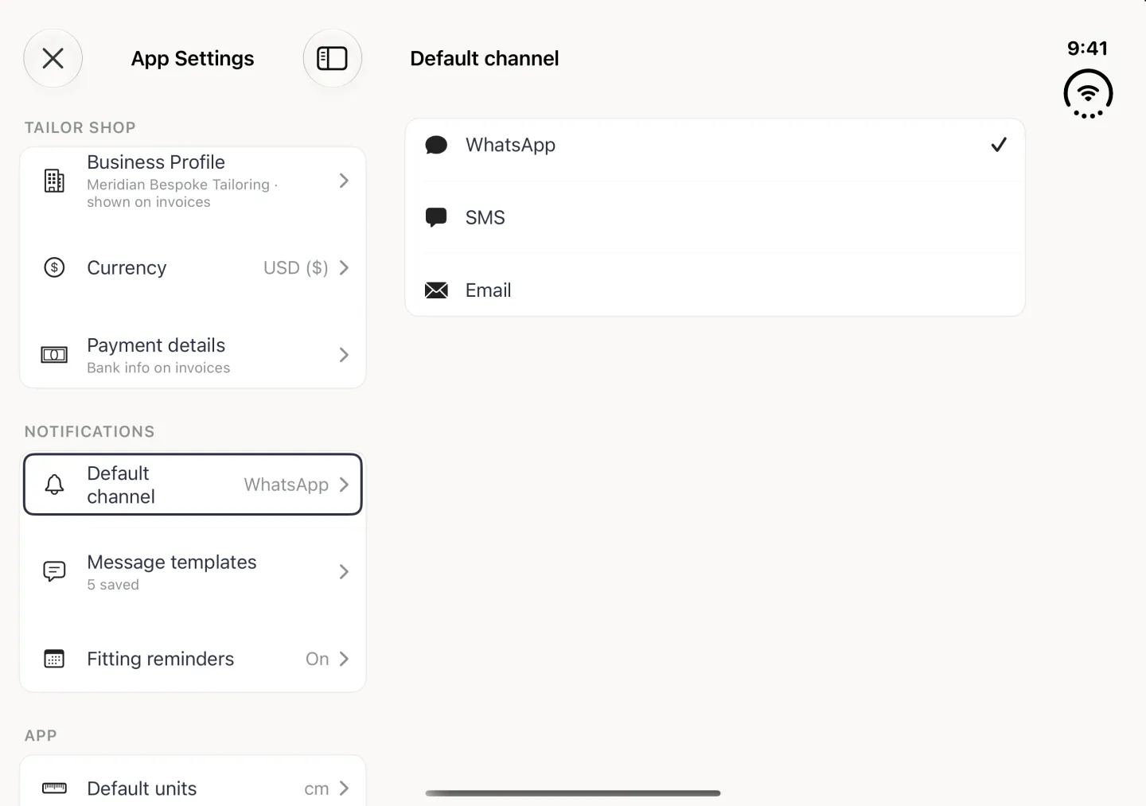Open Message templates via its chevron
This screenshot has width=1146, height=806.
click(x=344, y=571)
